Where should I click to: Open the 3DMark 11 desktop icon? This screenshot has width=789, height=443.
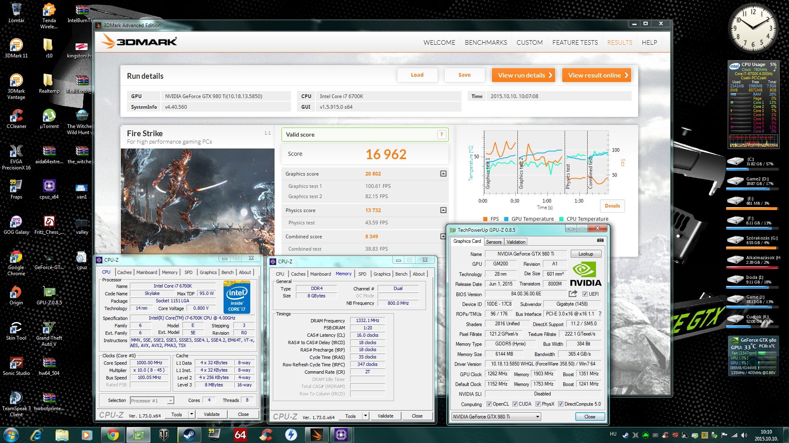(x=16, y=48)
